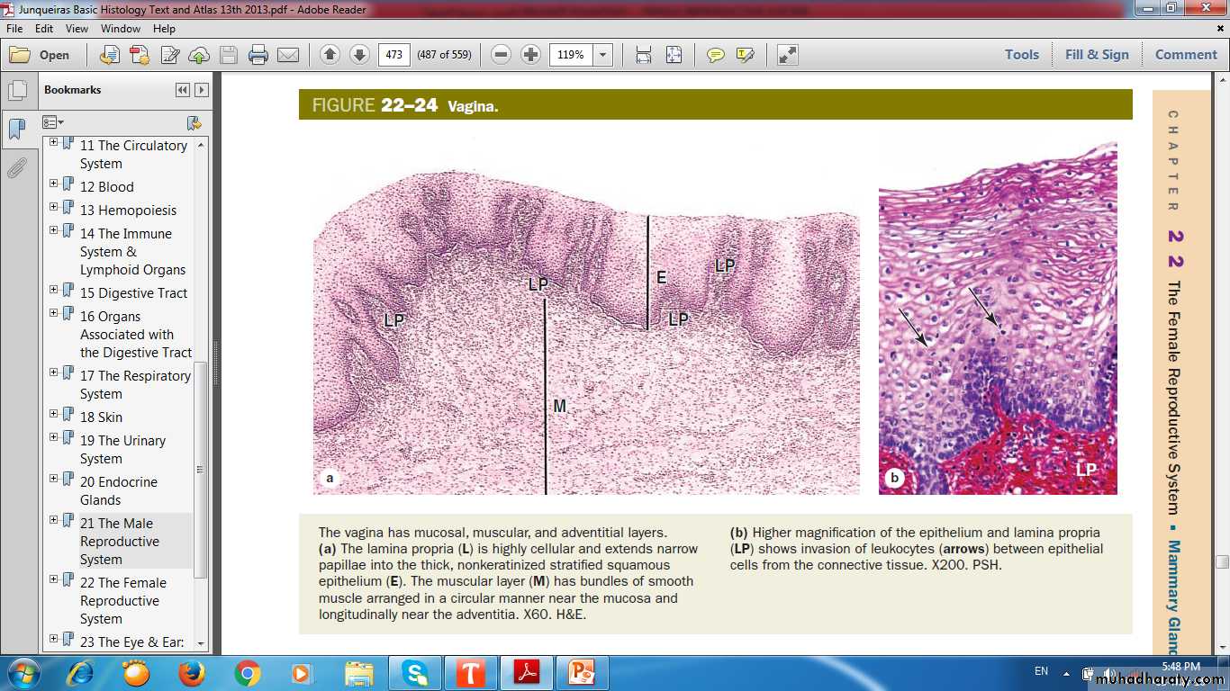Screen dimensions: 1230x691
Task: Open the attachments paperclip panel
Action: 17,168
